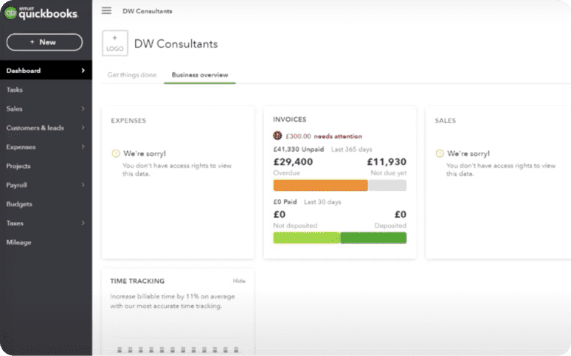Click the £0 above Deposited
The width and height of the screenshot is (571, 356).
400,214
